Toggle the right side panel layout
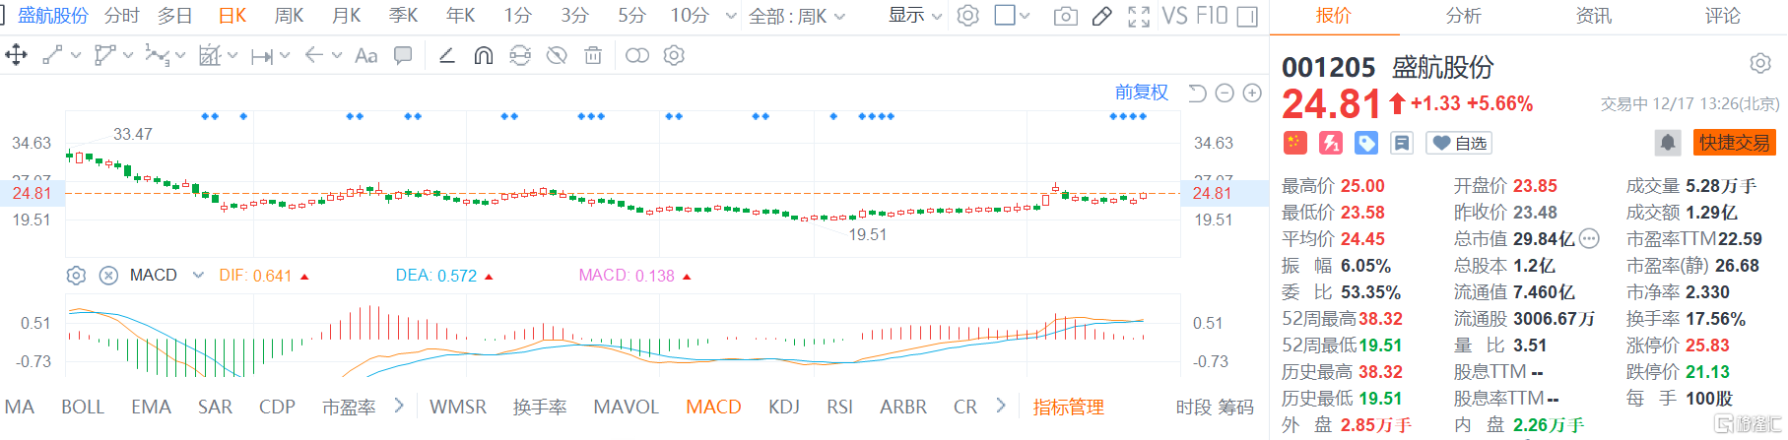This screenshot has width=1788, height=440. (x=1247, y=16)
